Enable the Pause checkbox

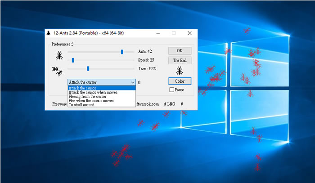[172, 89]
